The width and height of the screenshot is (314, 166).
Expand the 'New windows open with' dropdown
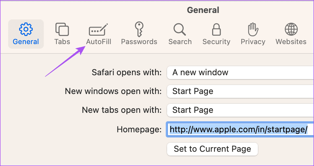[x=240, y=91]
